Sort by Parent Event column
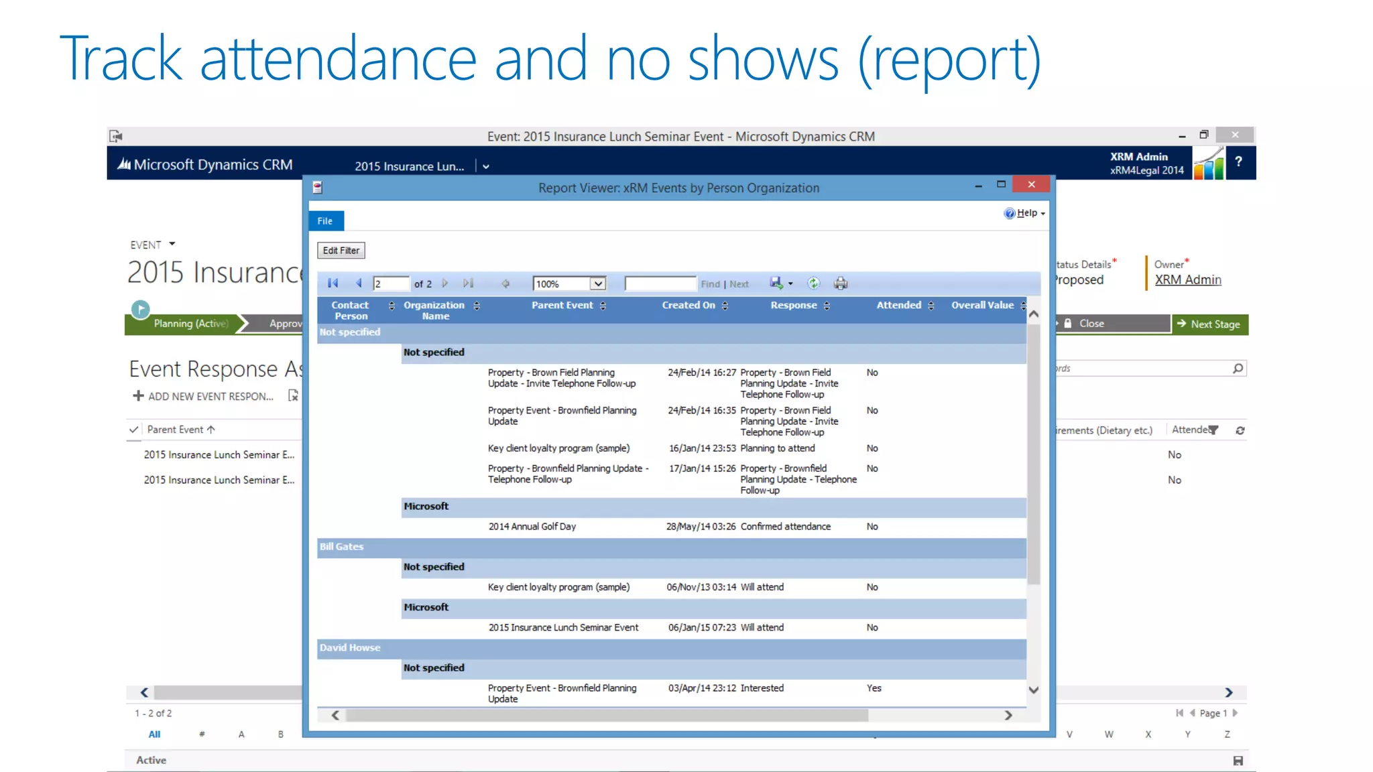The image size is (1373, 772). click(x=603, y=306)
